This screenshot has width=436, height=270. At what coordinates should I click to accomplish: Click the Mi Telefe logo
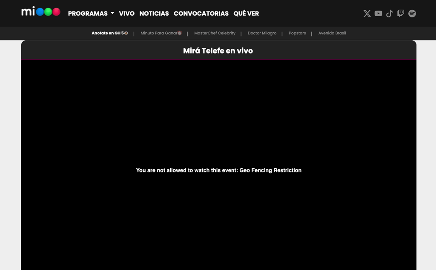click(41, 11)
